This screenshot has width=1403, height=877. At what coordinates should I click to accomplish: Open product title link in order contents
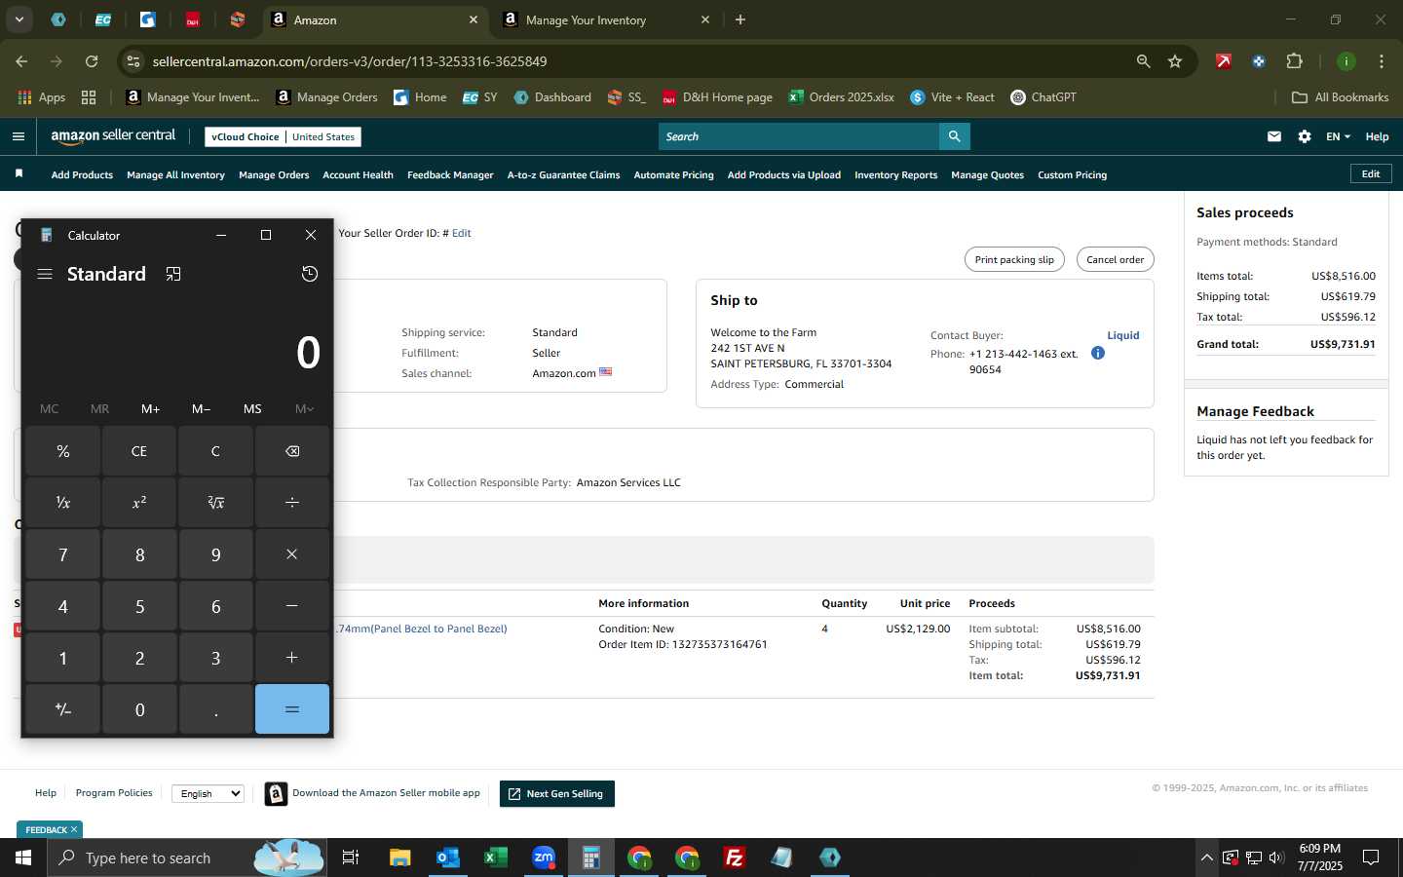point(421,629)
